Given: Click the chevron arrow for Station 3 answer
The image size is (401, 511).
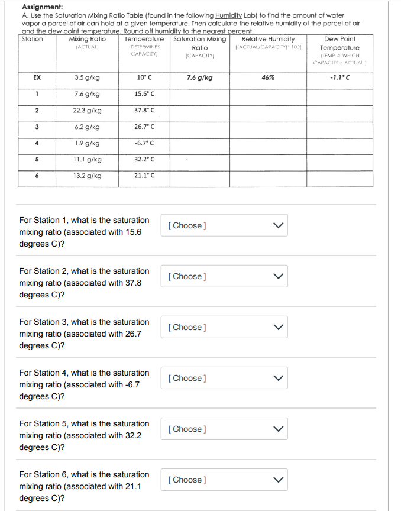Looking at the screenshot, I should click(x=278, y=327).
